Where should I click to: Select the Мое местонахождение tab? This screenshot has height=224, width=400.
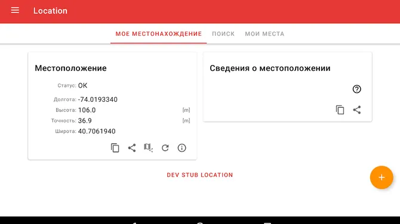[x=159, y=34]
